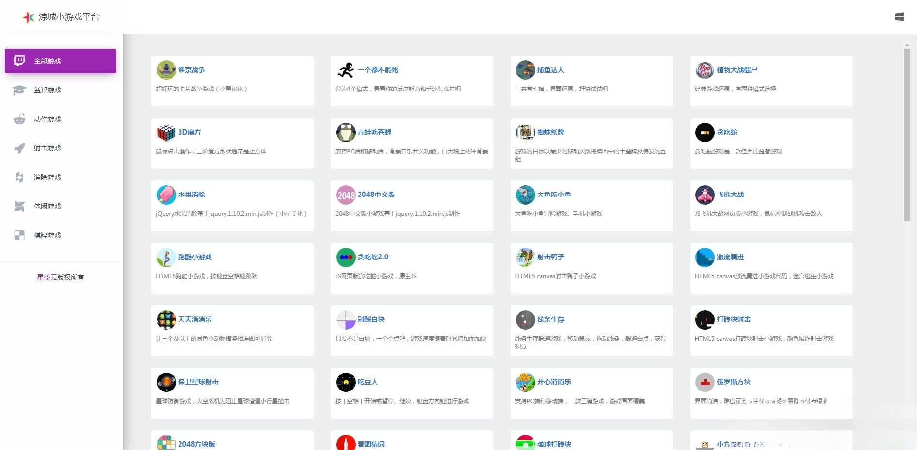Click the 射击游戏 shooting games icon
The width and height of the screenshot is (917, 450).
click(19, 148)
